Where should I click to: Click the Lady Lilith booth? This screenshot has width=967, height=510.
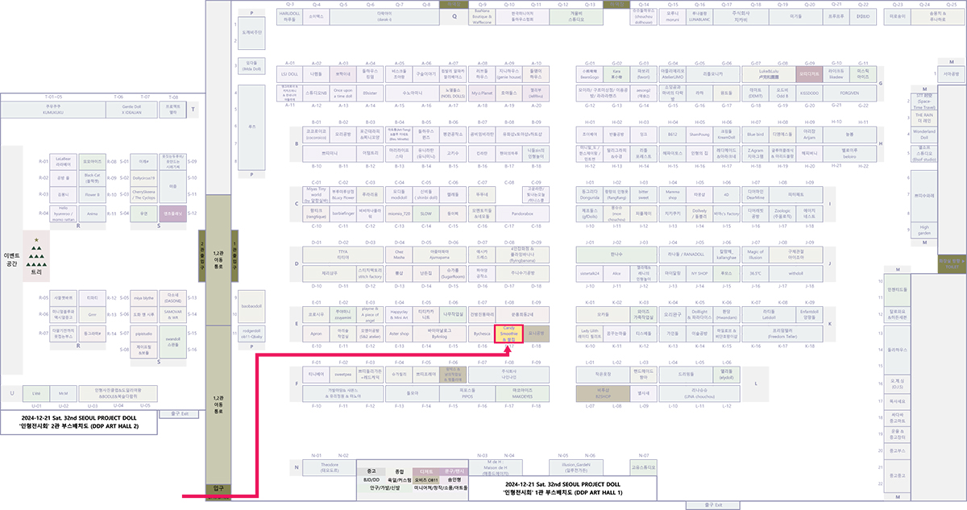591,333
